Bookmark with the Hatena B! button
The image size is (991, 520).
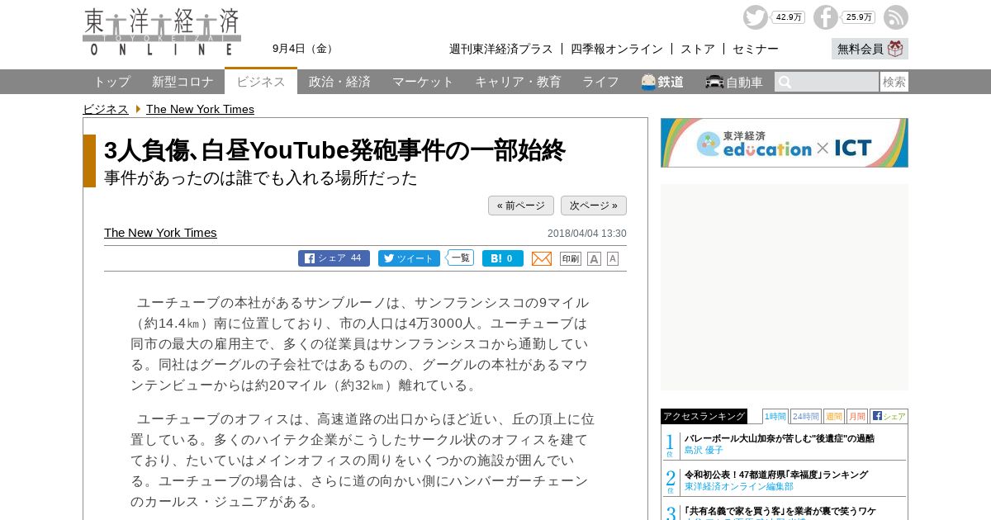tap(503, 258)
